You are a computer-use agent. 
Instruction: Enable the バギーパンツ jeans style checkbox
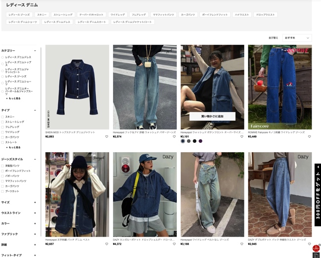pyautogui.click(x=2, y=176)
